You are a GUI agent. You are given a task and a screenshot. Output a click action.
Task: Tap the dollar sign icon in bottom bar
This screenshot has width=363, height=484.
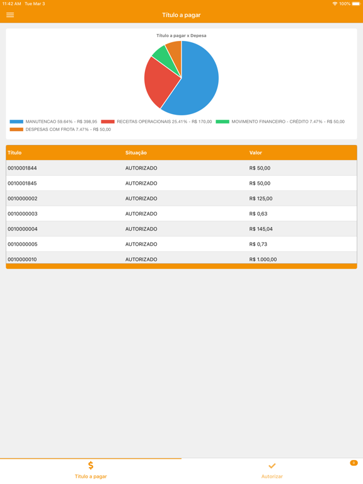coord(91,465)
